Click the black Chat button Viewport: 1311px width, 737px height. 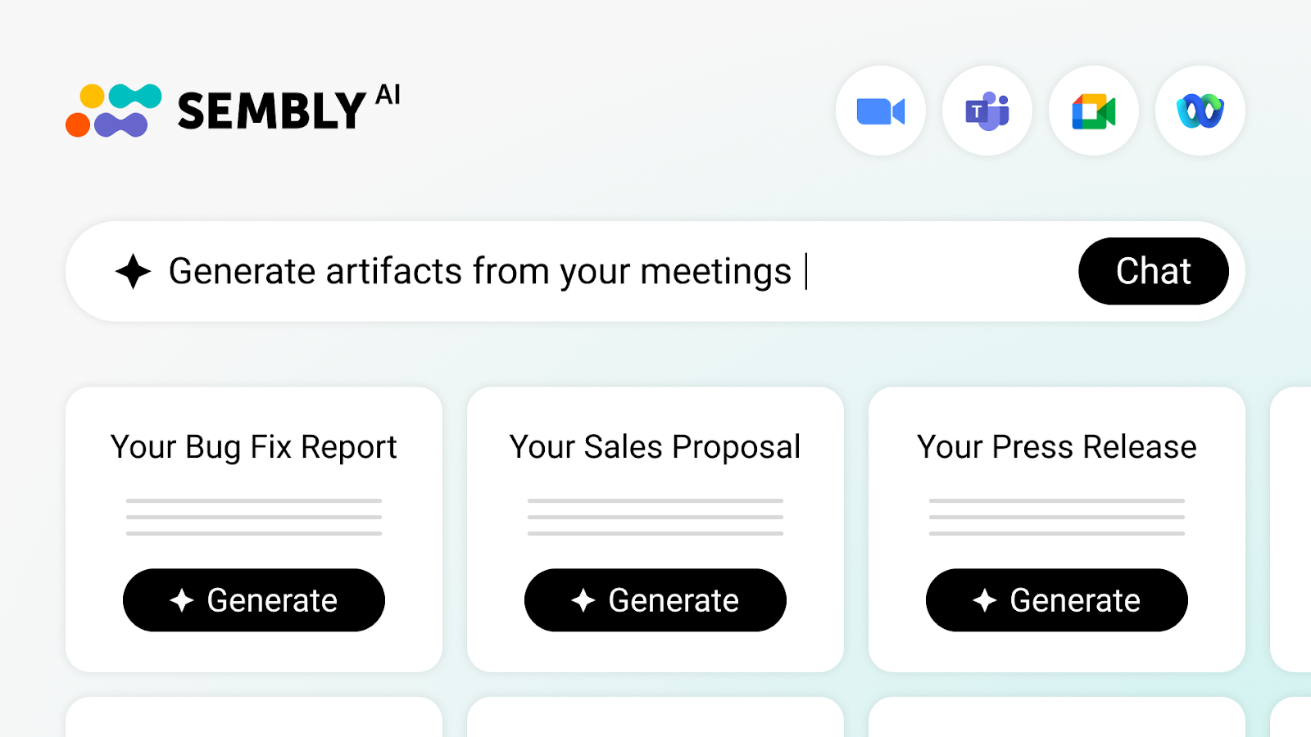pyautogui.click(x=1154, y=271)
